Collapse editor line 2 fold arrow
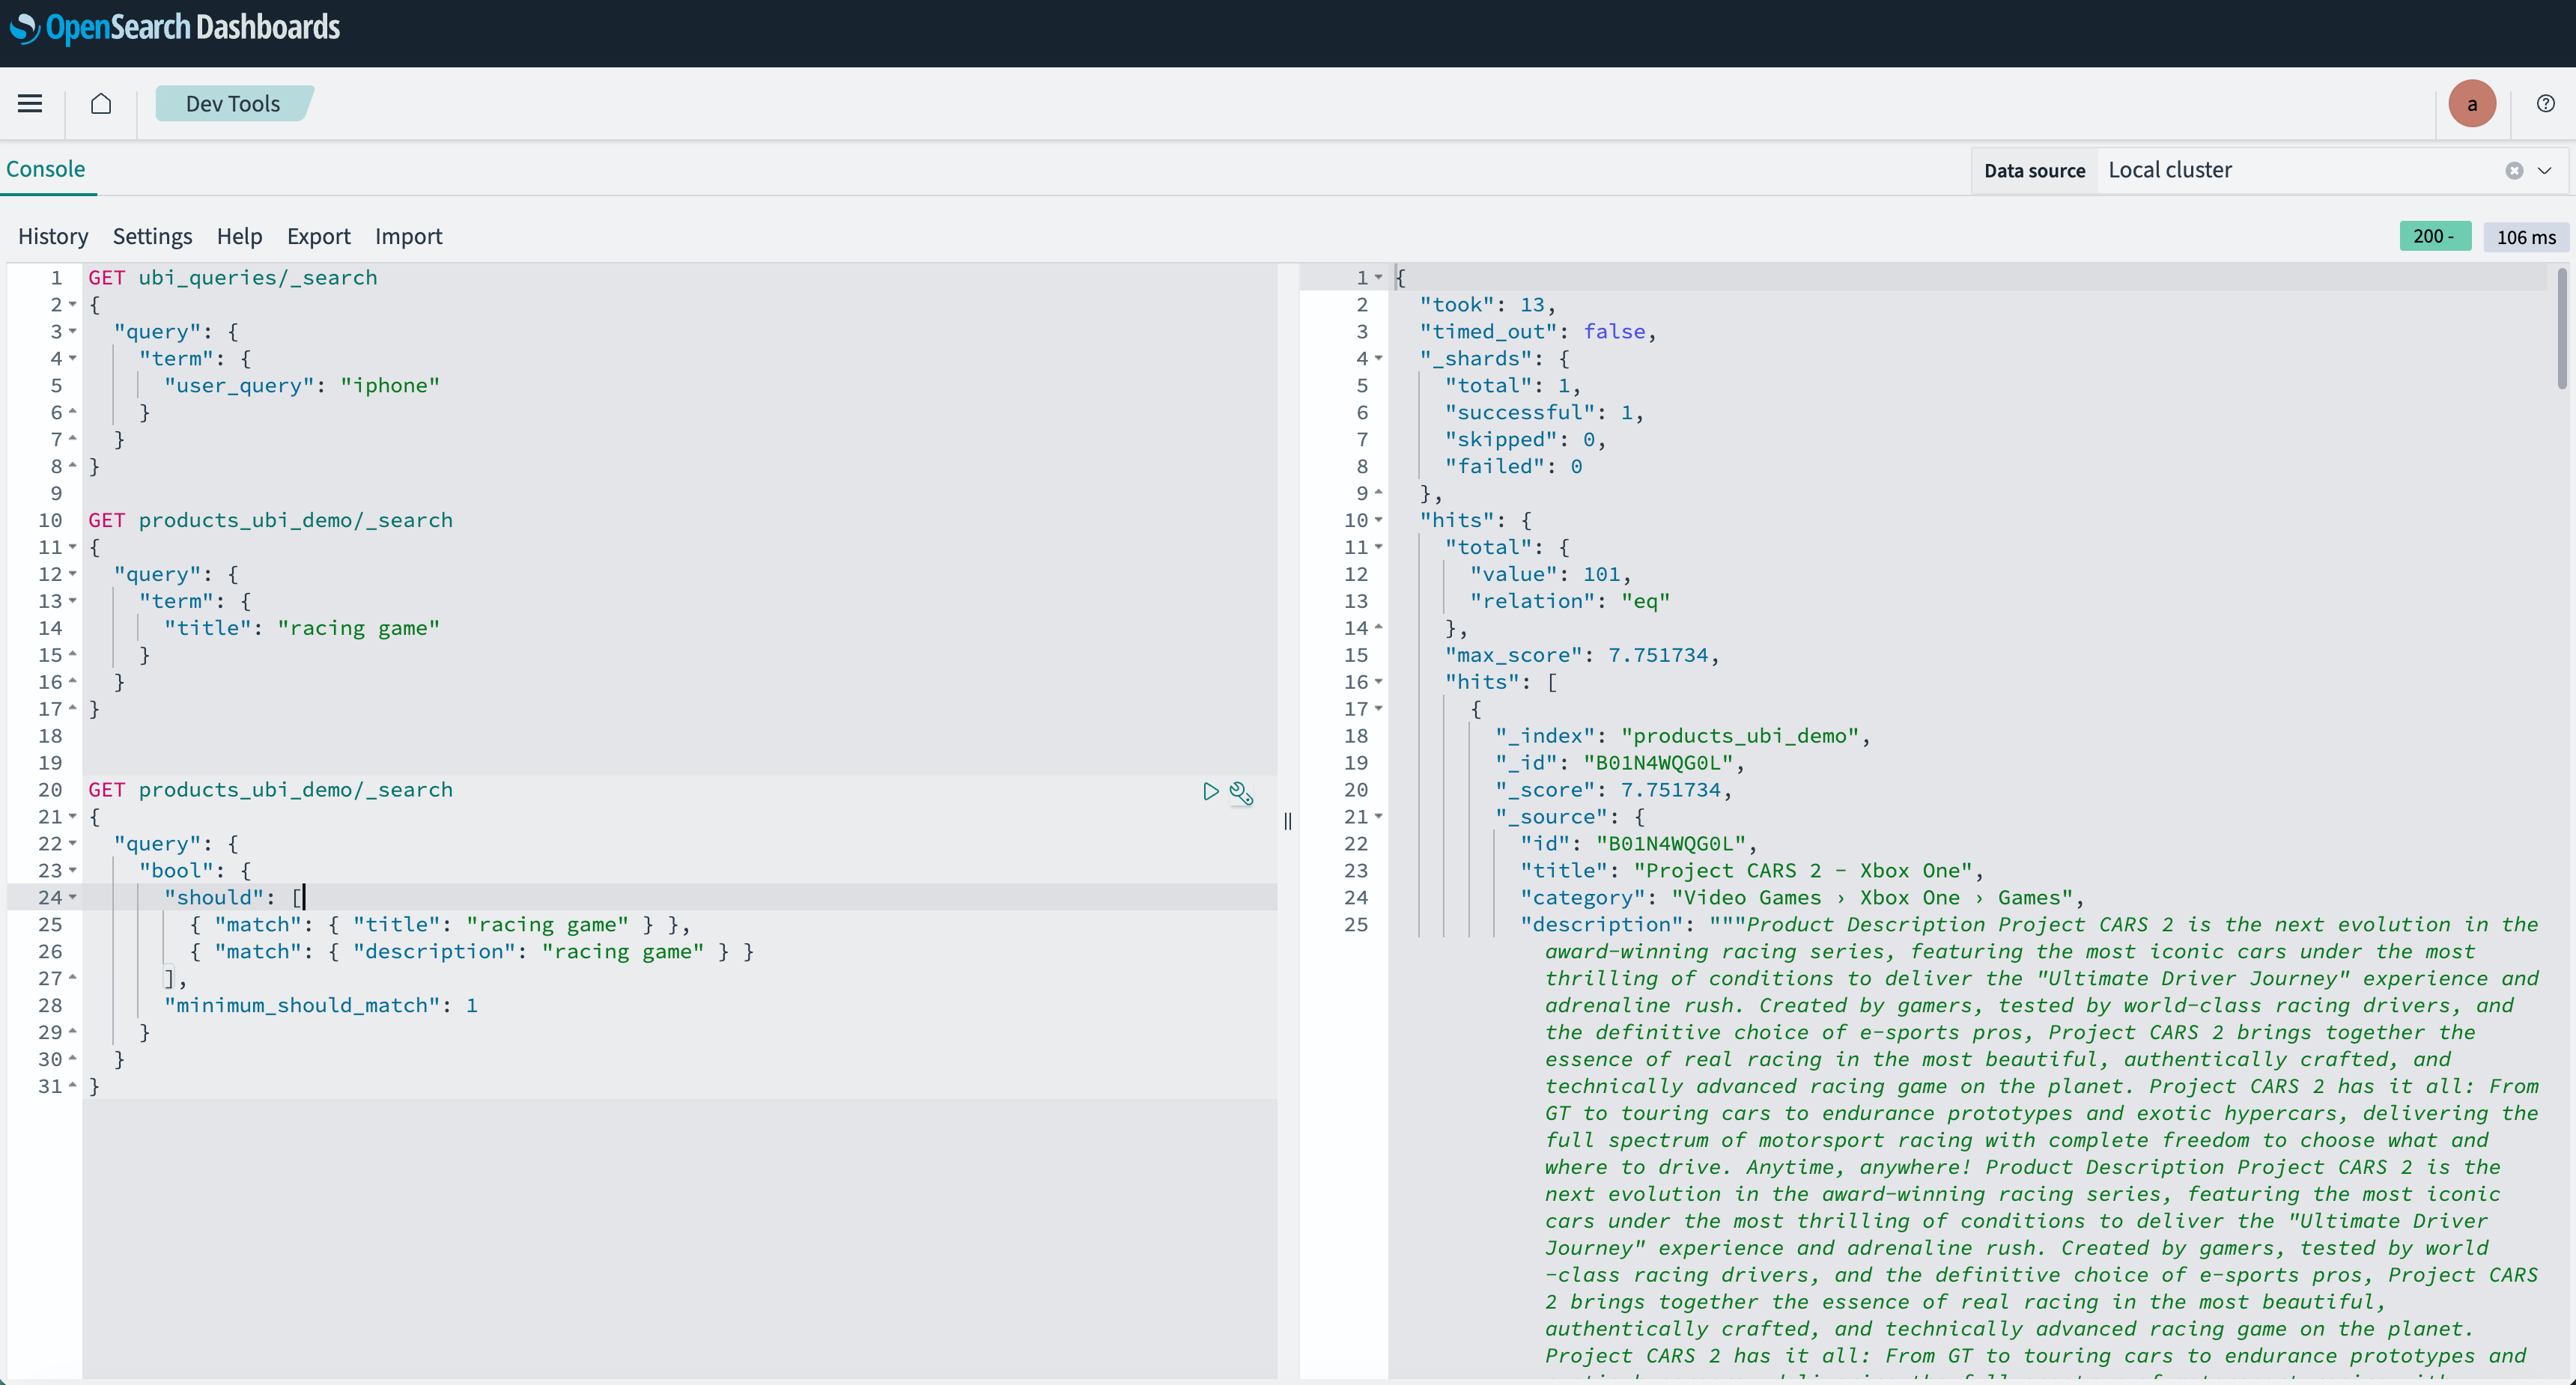This screenshot has height=1385, width=2576. point(73,305)
